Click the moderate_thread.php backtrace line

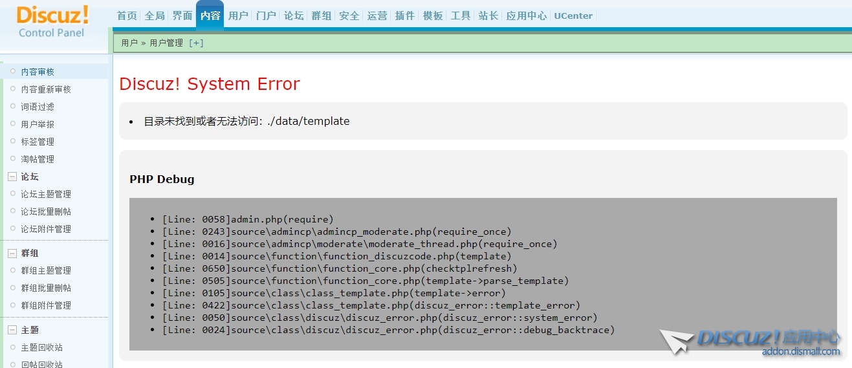[360, 244]
